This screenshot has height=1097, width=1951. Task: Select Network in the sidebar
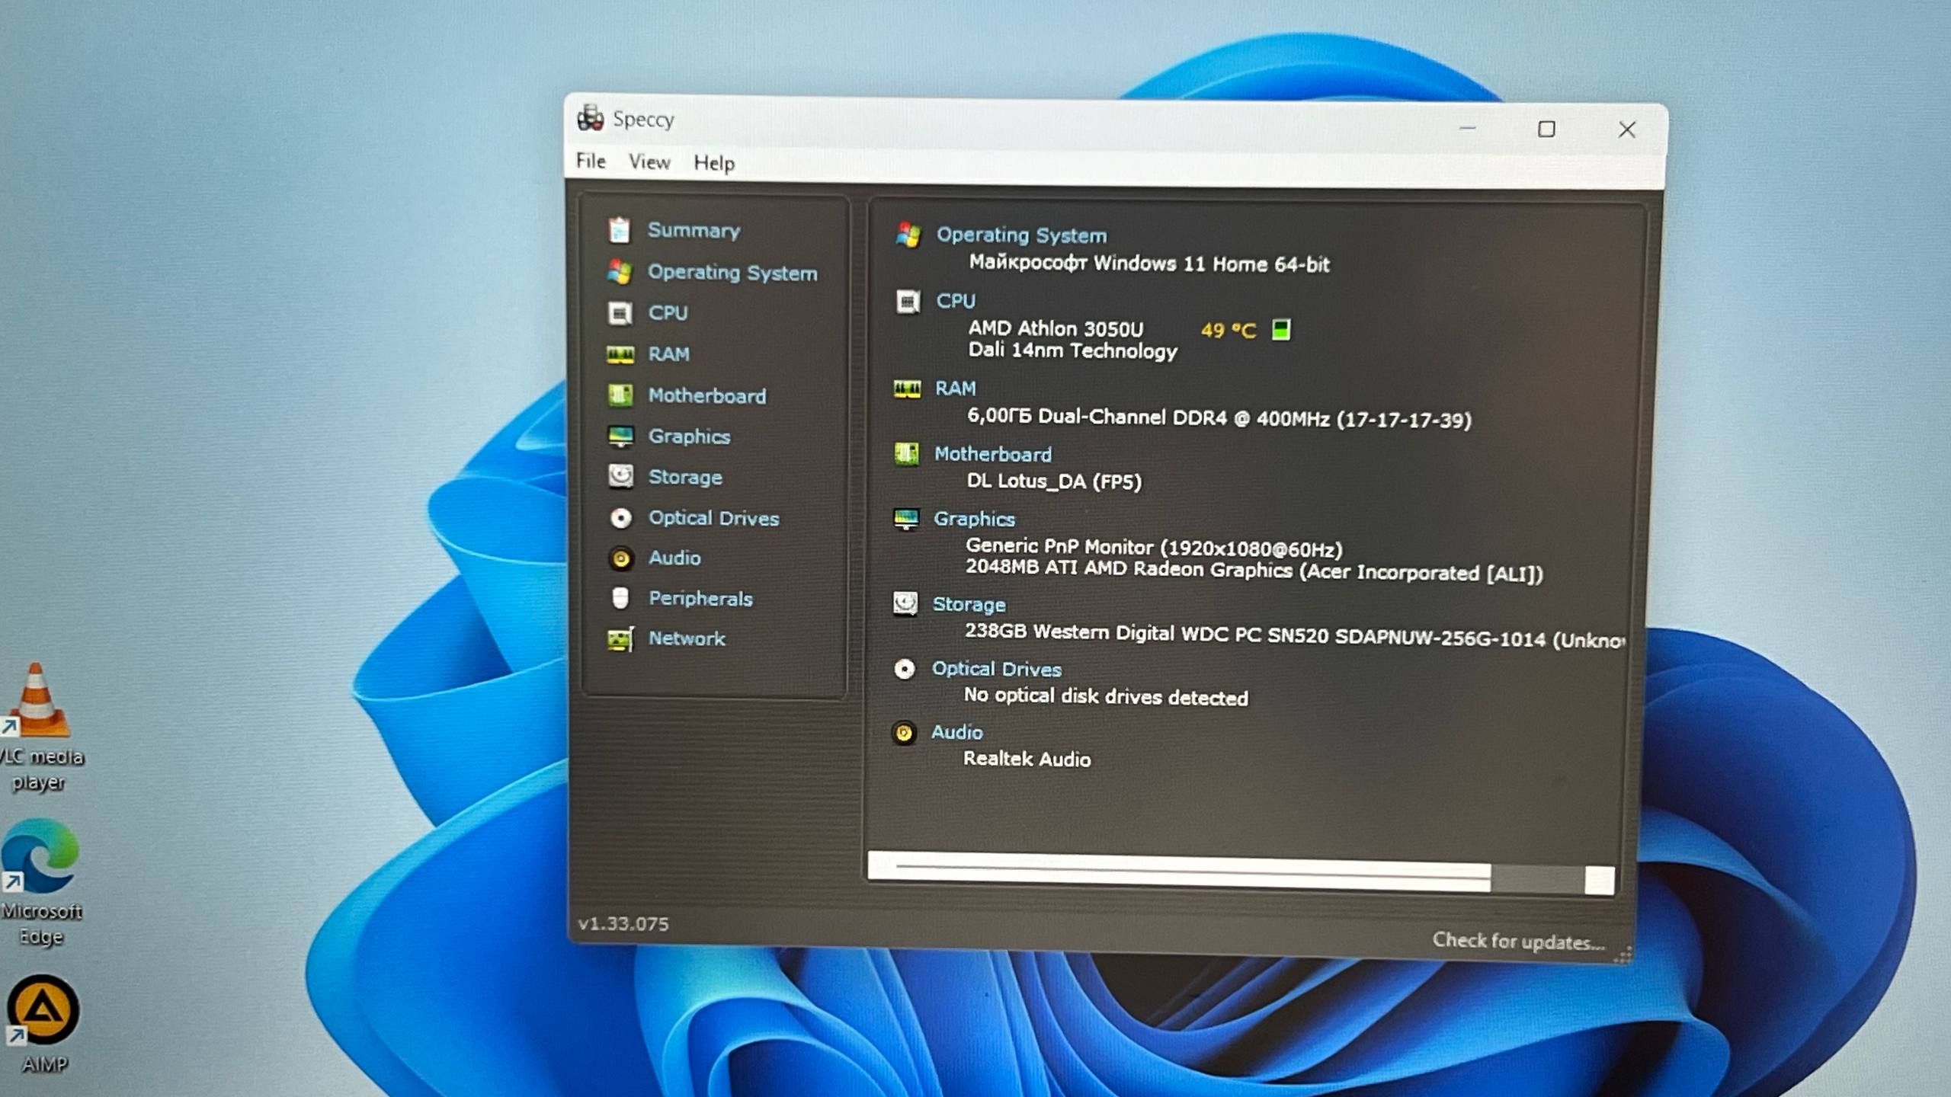click(687, 638)
